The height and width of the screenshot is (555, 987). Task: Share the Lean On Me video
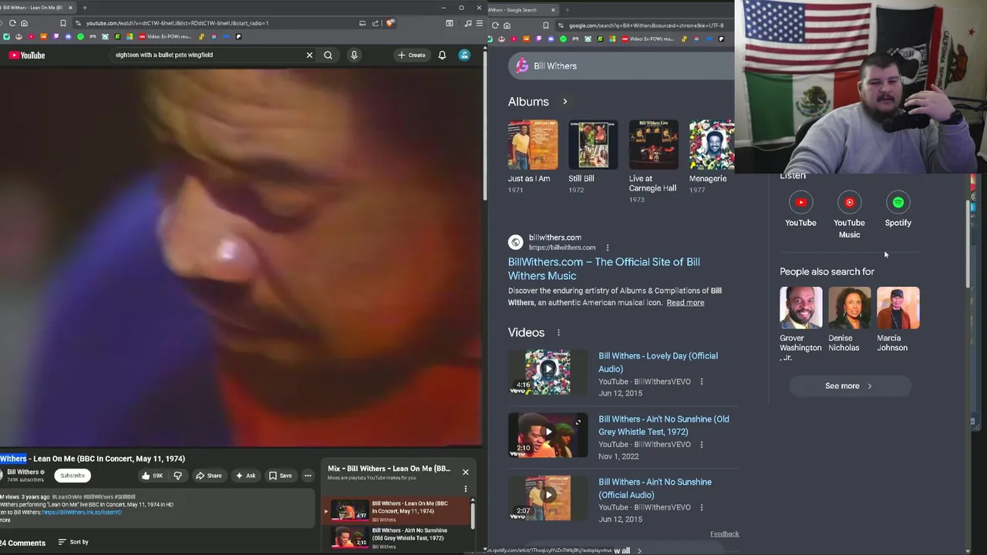(x=208, y=476)
